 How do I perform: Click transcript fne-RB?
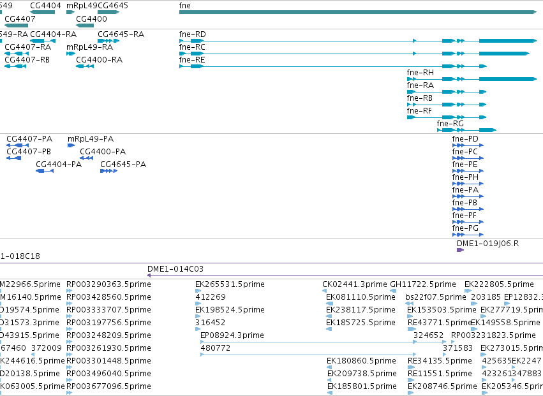click(x=419, y=98)
